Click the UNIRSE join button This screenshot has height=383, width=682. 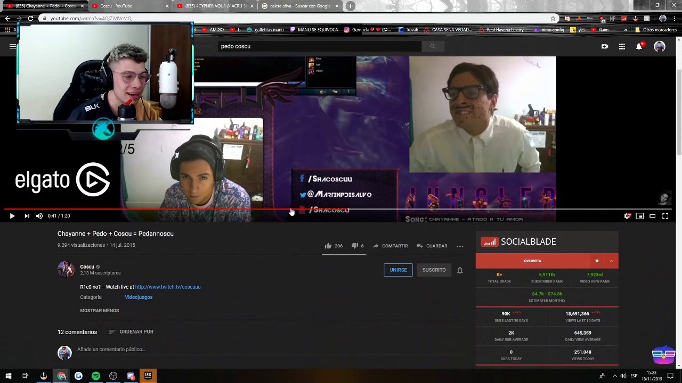(398, 270)
